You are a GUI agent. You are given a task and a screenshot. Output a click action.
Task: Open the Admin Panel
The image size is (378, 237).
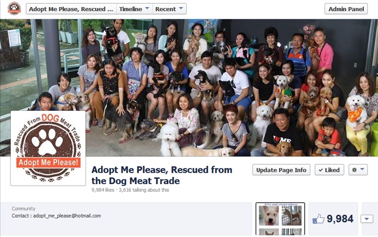click(x=346, y=9)
